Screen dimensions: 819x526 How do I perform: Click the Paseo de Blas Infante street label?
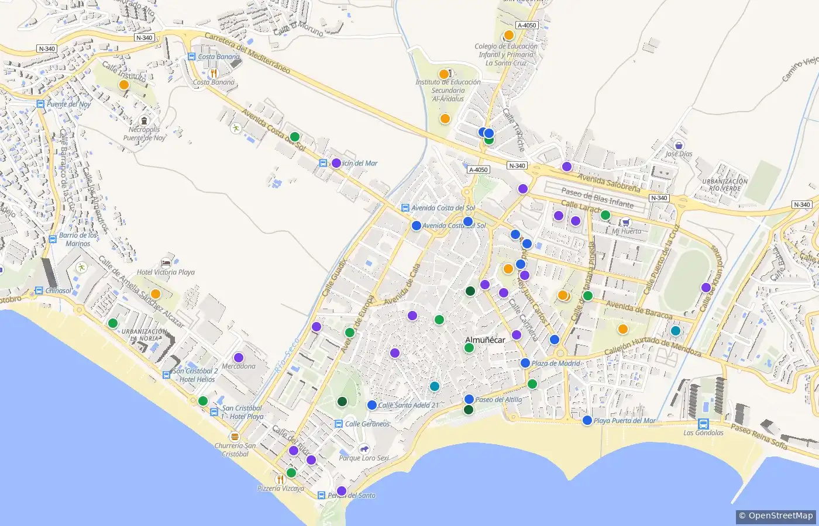pos(597,197)
